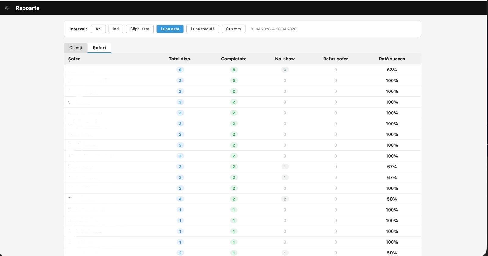Choose the Săpt. asta interval
488x256 pixels.
140,29
